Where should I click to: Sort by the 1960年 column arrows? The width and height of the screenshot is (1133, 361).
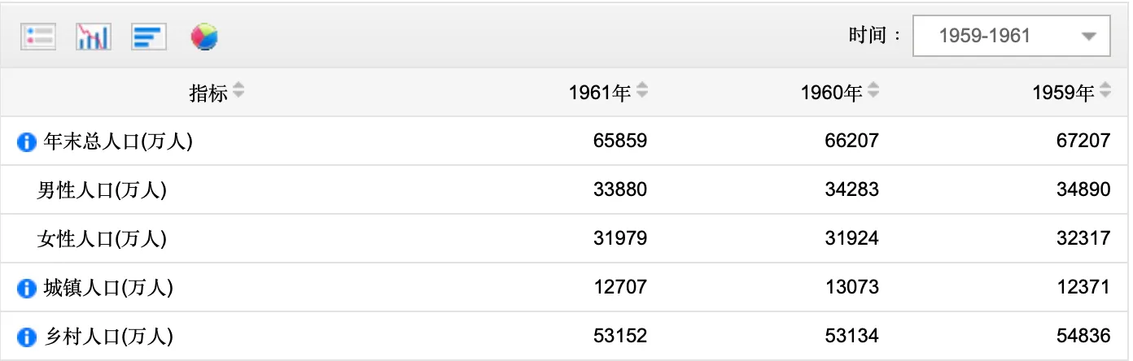tap(873, 92)
